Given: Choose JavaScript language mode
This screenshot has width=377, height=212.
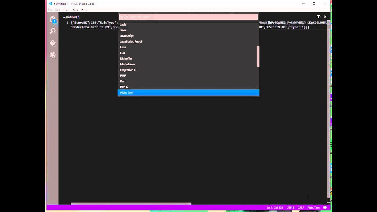Looking at the screenshot, I should (x=188, y=36).
